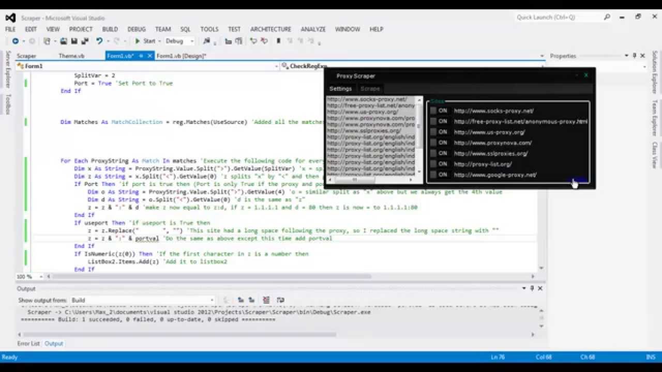Click the Step Into debug icon
This screenshot has width=662, height=372.
coord(253,41)
